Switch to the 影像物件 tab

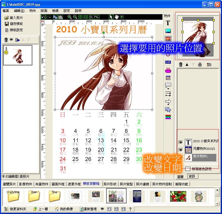coord(26,184)
